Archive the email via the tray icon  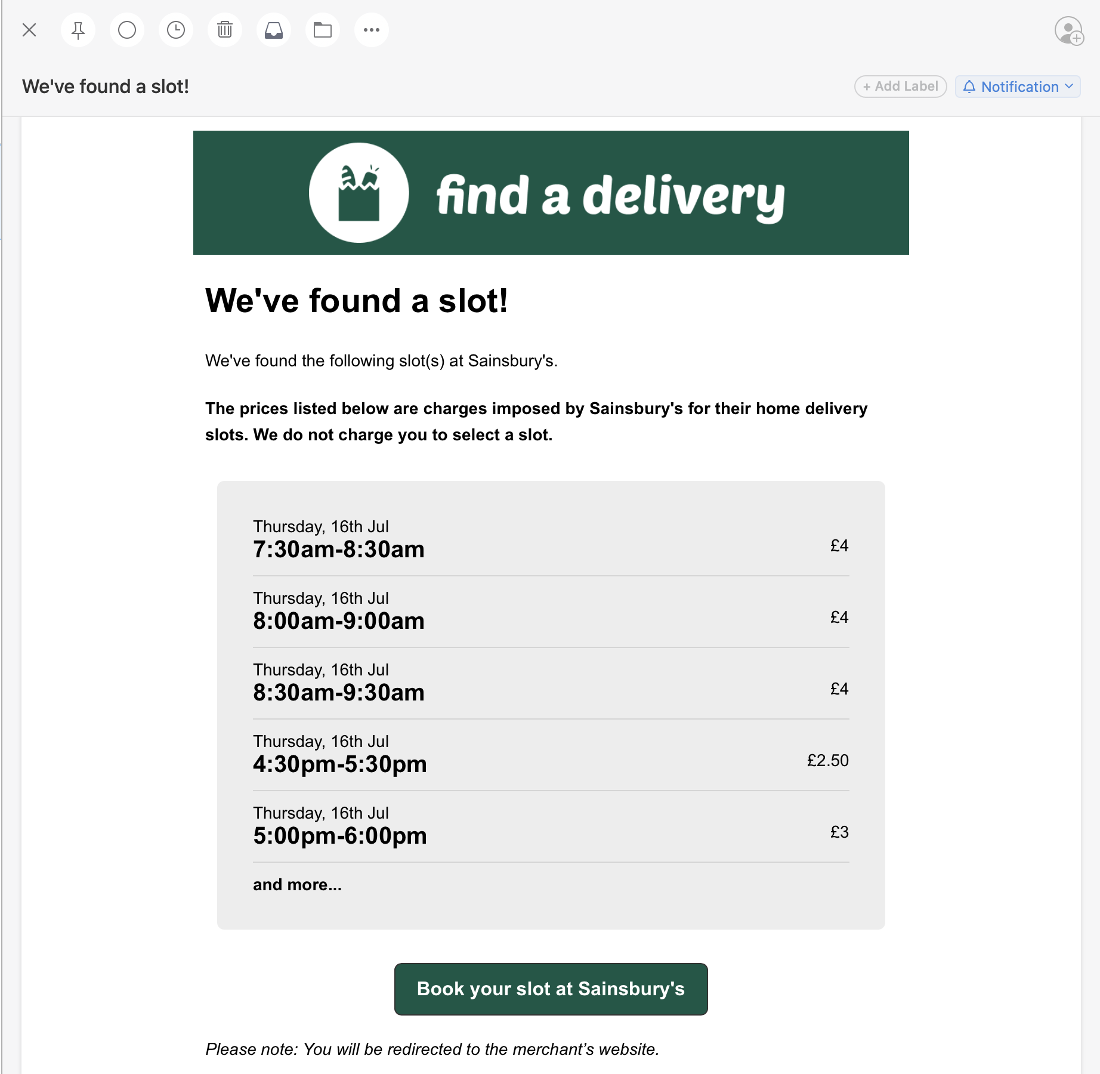273,30
